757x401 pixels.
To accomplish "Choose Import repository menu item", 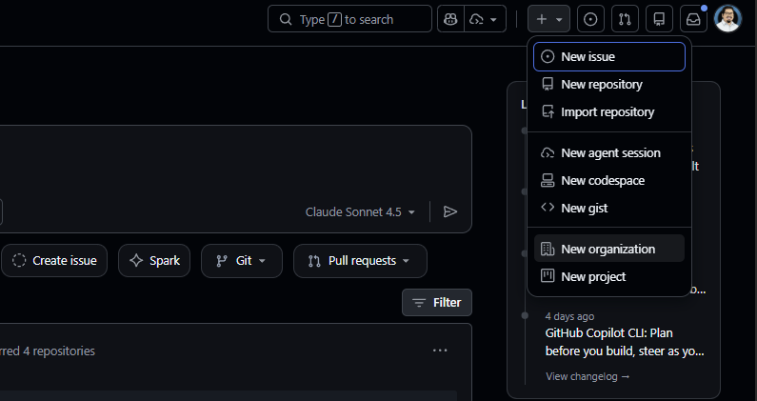I will [x=609, y=111].
